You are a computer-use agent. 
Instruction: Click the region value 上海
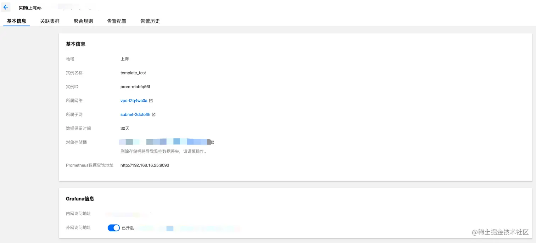pyautogui.click(x=125, y=59)
